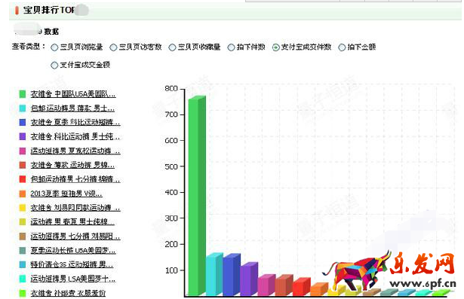Open the 衣维舍 中国队USA美国队 item link
Image resolution: width=464 pixels, height=299 pixels.
[x=73, y=94]
